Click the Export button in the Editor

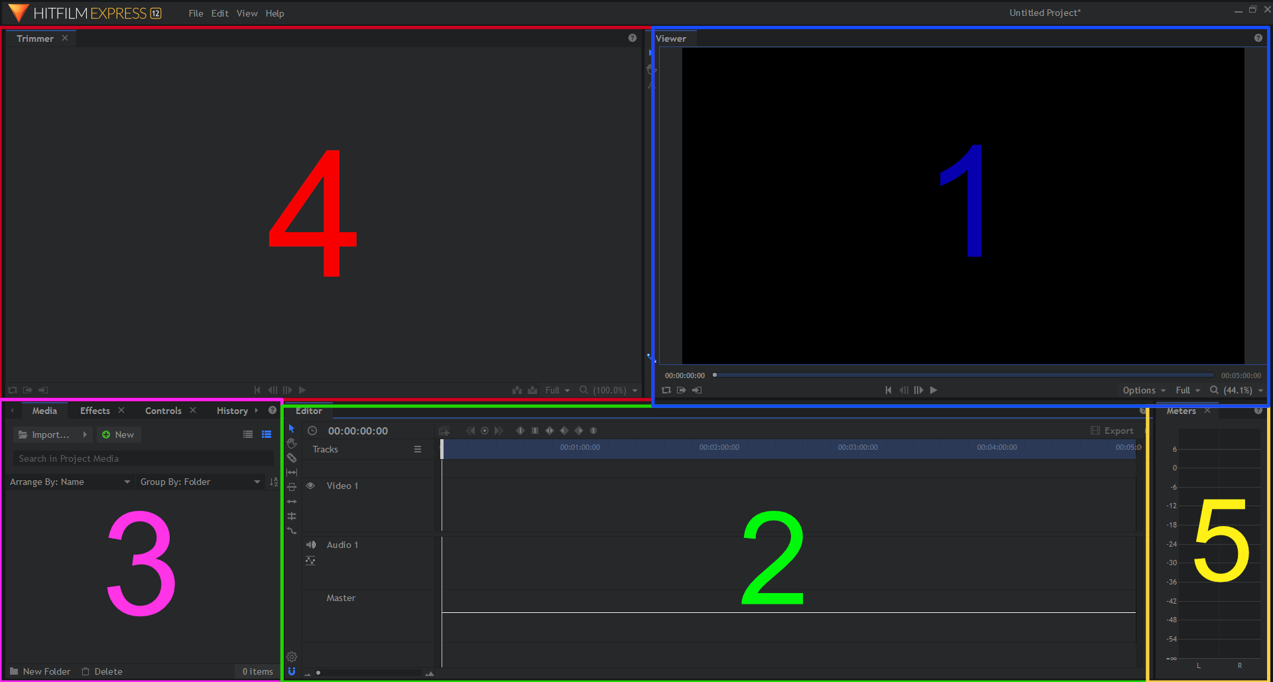click(1119, 431)
